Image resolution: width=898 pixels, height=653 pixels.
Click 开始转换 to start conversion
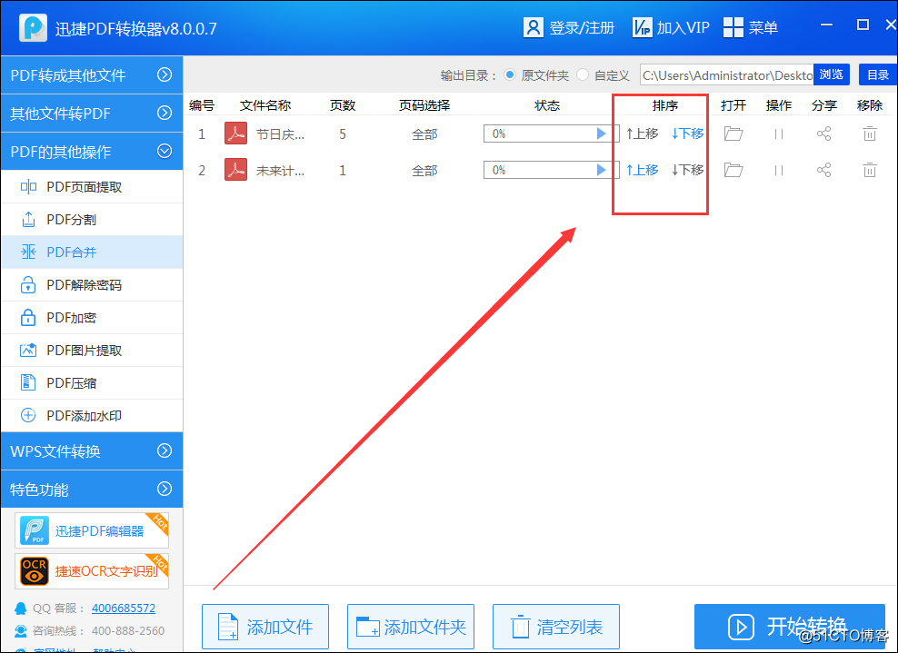[x=790, y=627]
